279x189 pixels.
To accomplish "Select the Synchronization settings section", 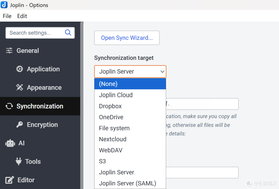I will [x=40, y=106].
